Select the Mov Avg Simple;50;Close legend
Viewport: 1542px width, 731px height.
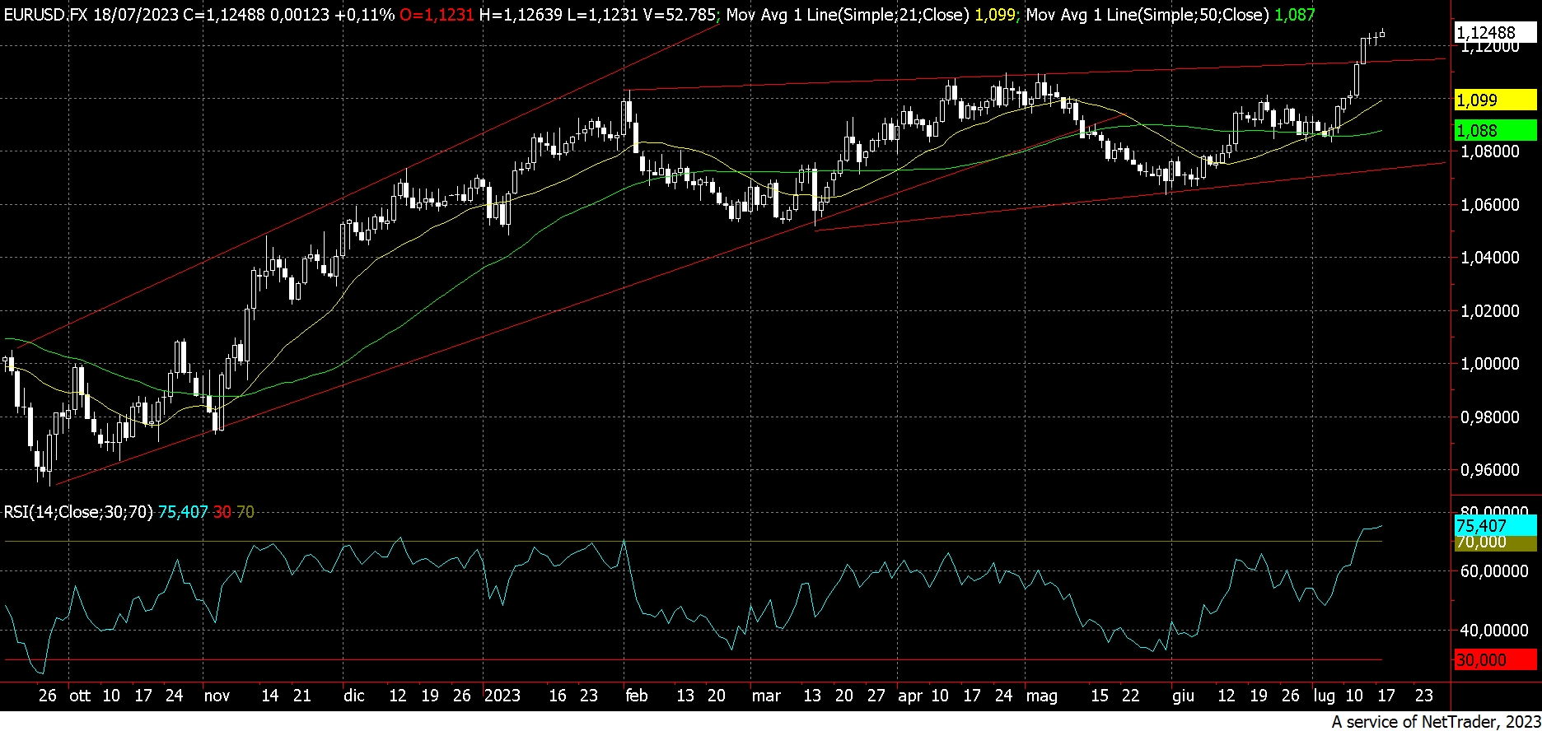pyautogui.click(x=1171, y=15)
